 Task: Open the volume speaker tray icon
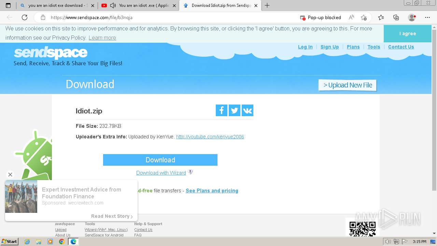pyautogui.click(x=388, y=242)
